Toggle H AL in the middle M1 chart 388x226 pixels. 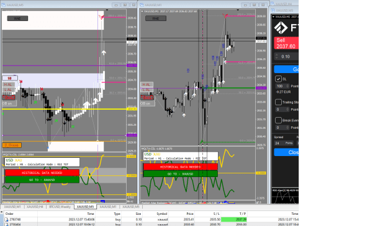click(147, 85)
